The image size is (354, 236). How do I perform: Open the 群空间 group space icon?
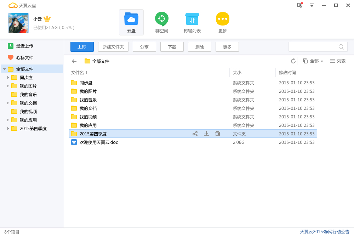(161, 19)
